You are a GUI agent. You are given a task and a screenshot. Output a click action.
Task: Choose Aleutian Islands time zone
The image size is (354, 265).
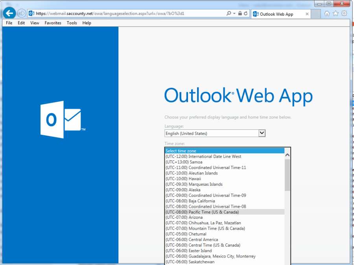pyautogui.click(x=225, y=173)
